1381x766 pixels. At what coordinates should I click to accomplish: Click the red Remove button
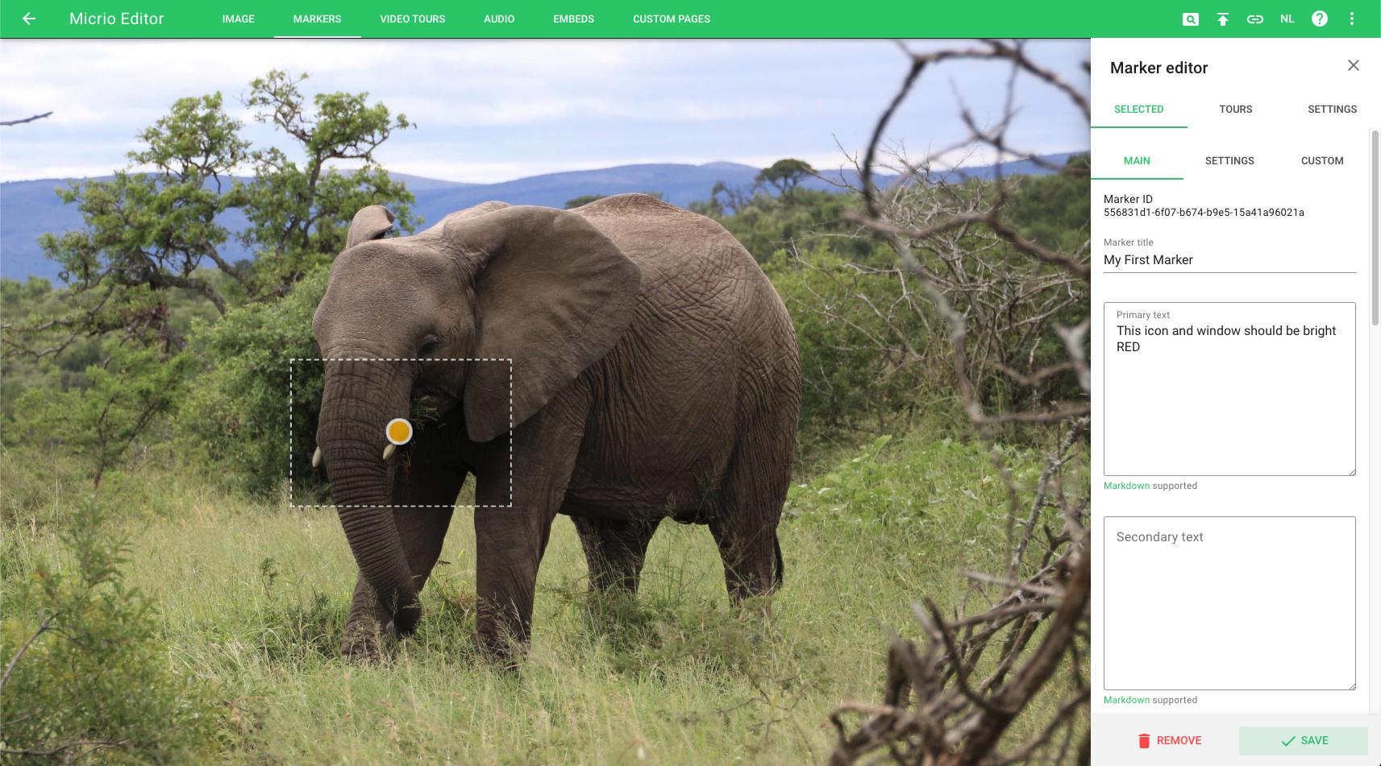click(x=1168, y=740)
